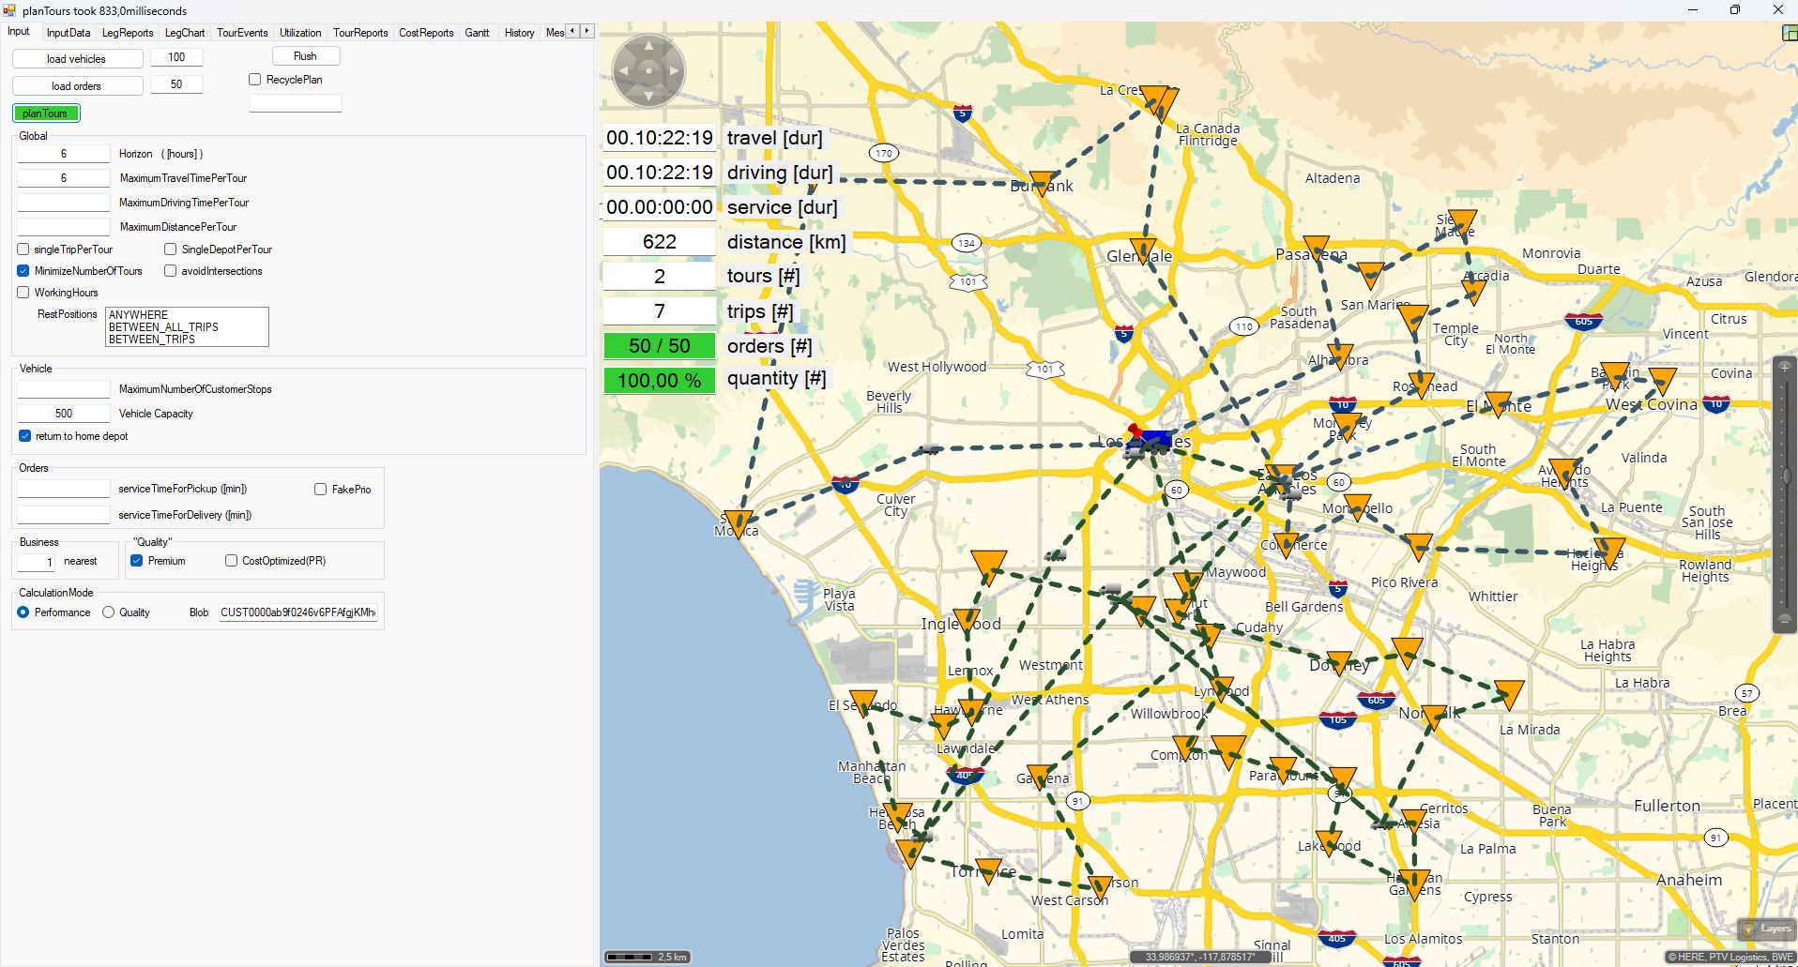Click the map zoom-in plus button
This screenshot has height=967, width=1798.
pyautogui.click(x=1785, y=367)
